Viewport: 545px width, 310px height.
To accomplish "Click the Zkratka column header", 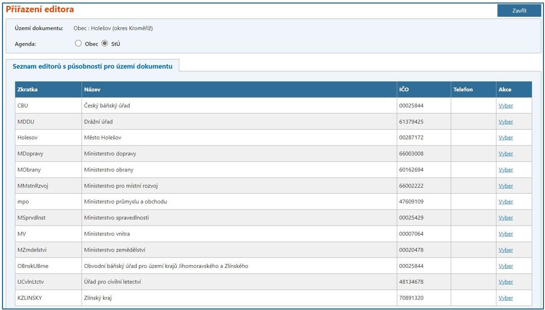I will tap(28, 90).
